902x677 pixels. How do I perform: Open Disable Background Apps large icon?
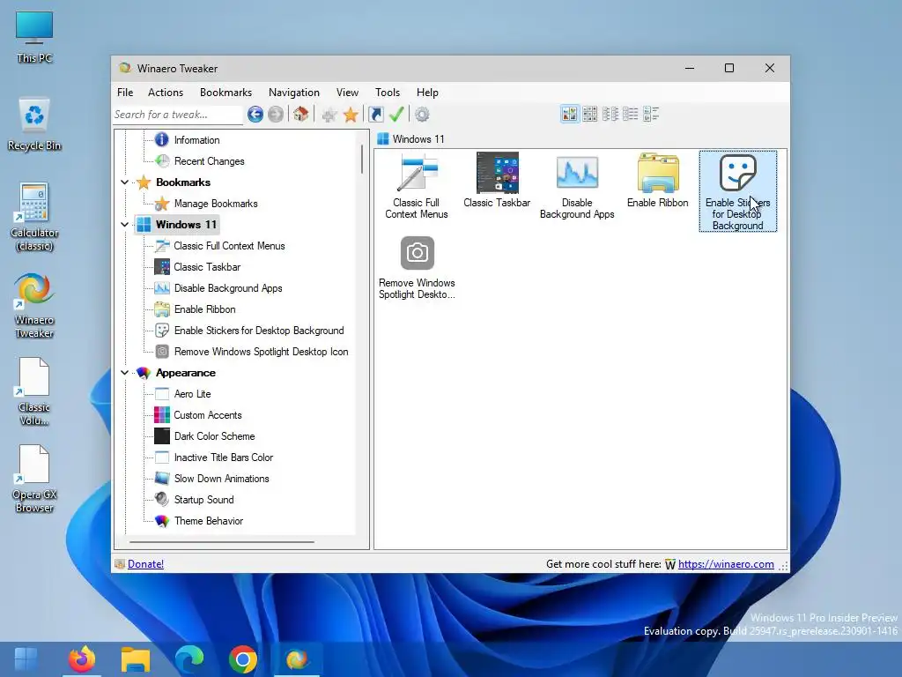(577, 186)
